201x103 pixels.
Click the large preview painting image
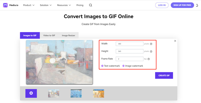[59, 62]
